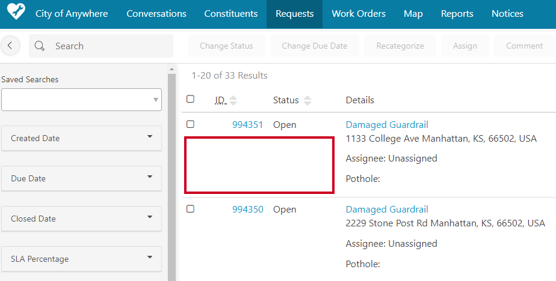556x281 pixels.
Task: Click City of Anywhere title
Action: tap(72, 14)
